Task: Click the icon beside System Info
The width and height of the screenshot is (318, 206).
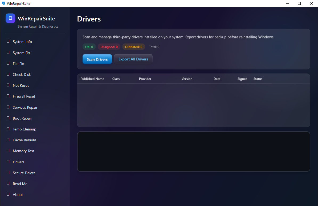Action: click(x=8, y=41)
